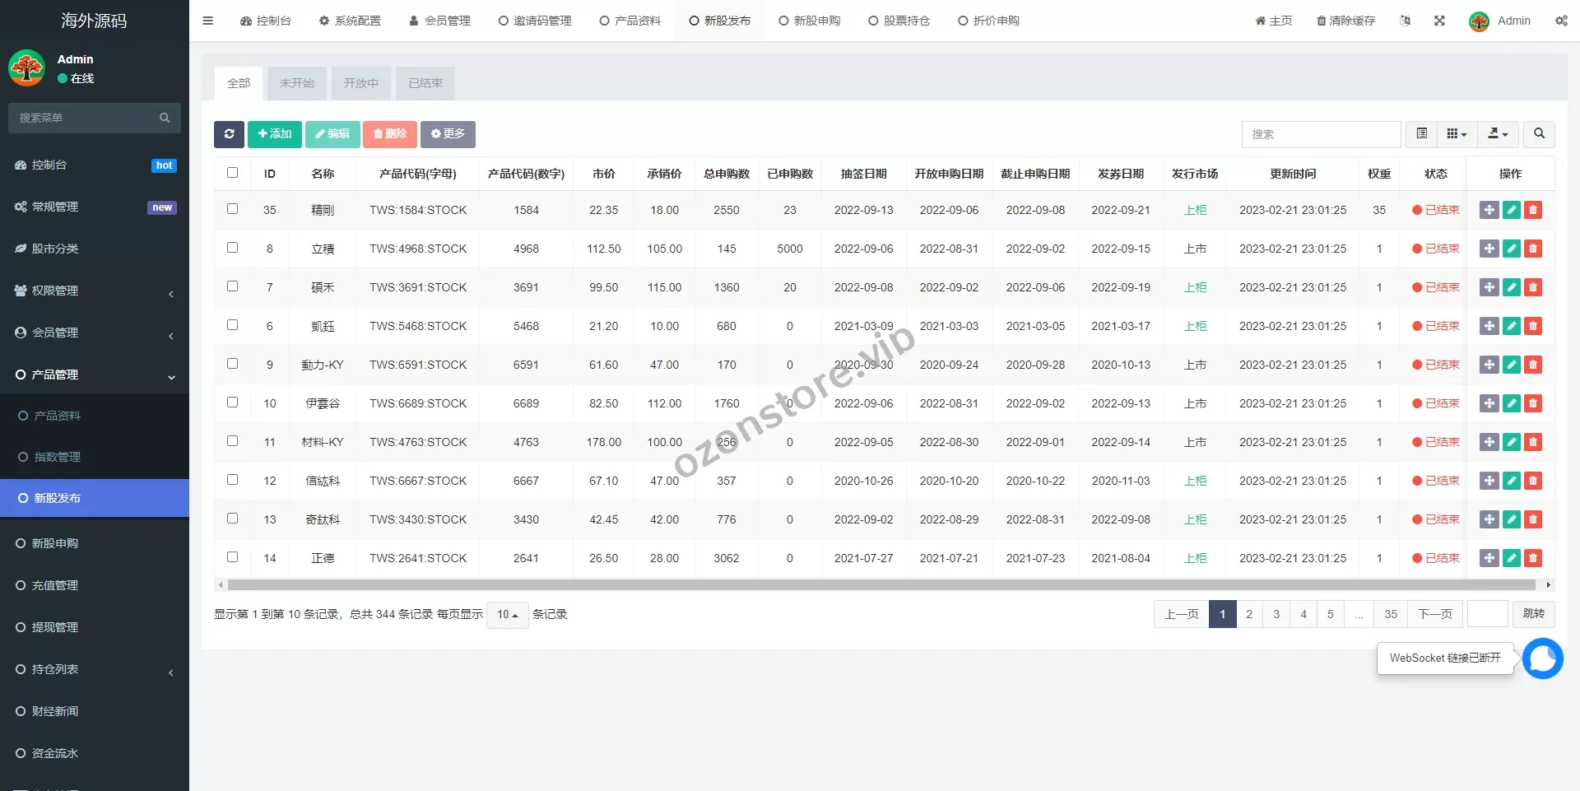Click the green 添加 button
This screenshot has width=1580, height=791.
tap(274, 134)
